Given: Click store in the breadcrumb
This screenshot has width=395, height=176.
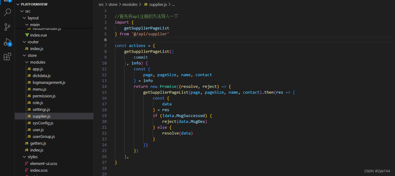Looking at the screenshot, I should (x=113, y=4).
